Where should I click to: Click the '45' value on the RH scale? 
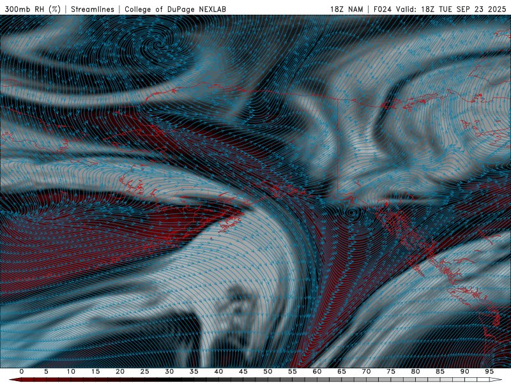click(243, 372)
